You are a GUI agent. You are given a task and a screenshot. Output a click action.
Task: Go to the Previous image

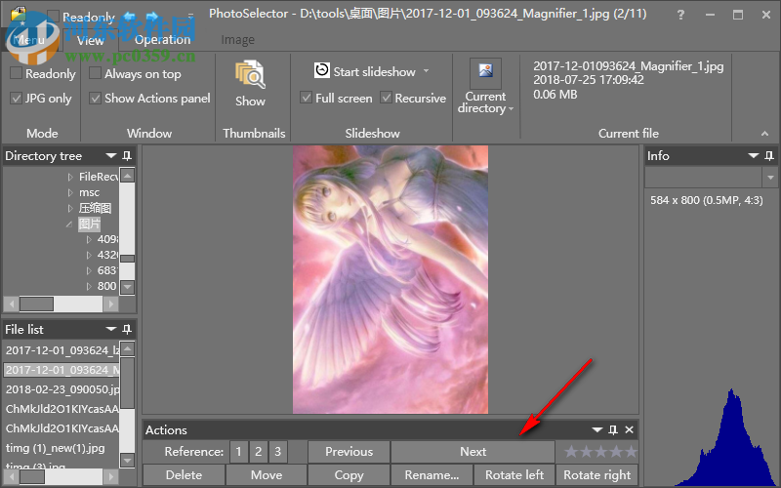349,452
